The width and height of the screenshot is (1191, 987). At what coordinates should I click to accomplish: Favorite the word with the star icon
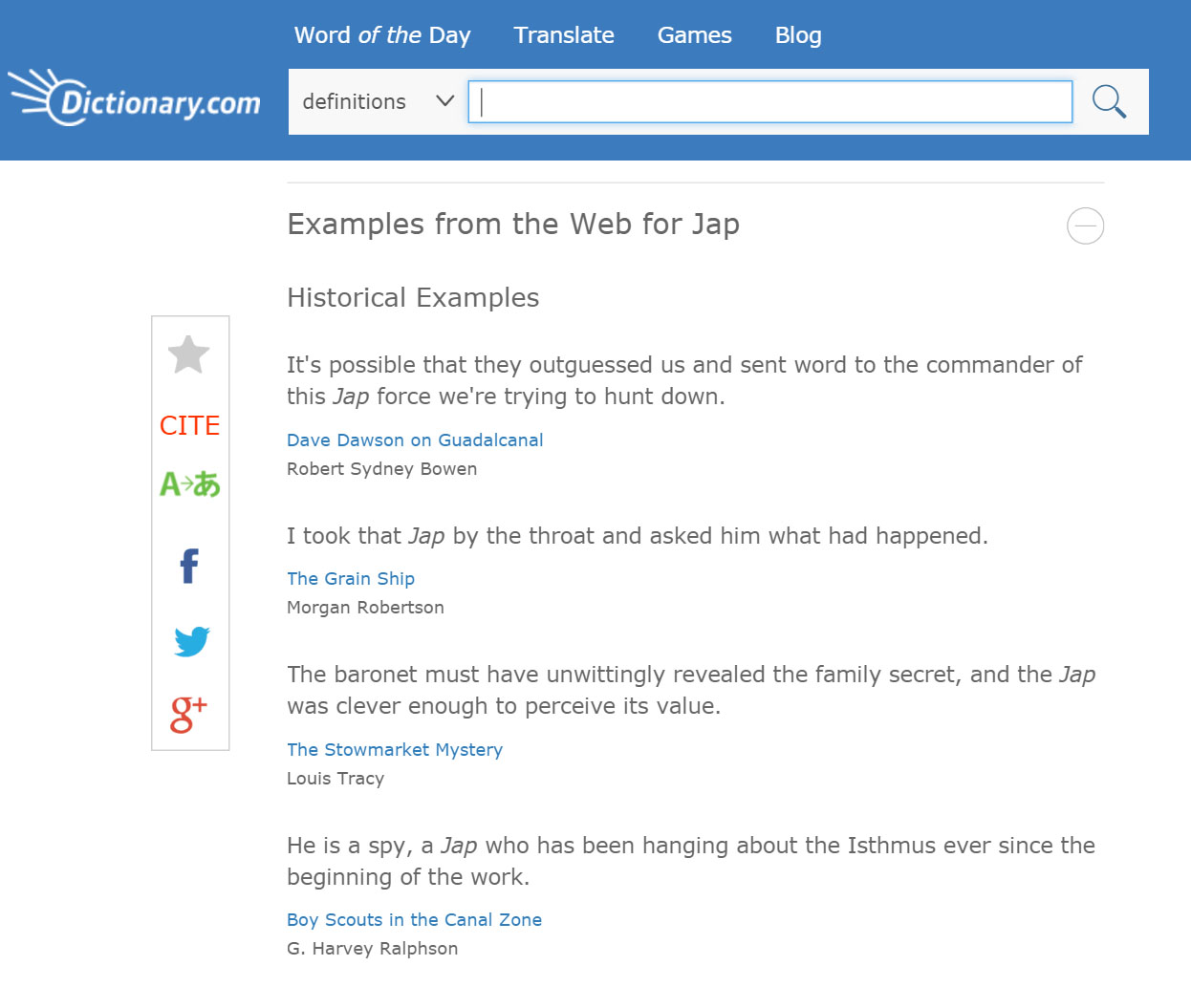point(189,354)
